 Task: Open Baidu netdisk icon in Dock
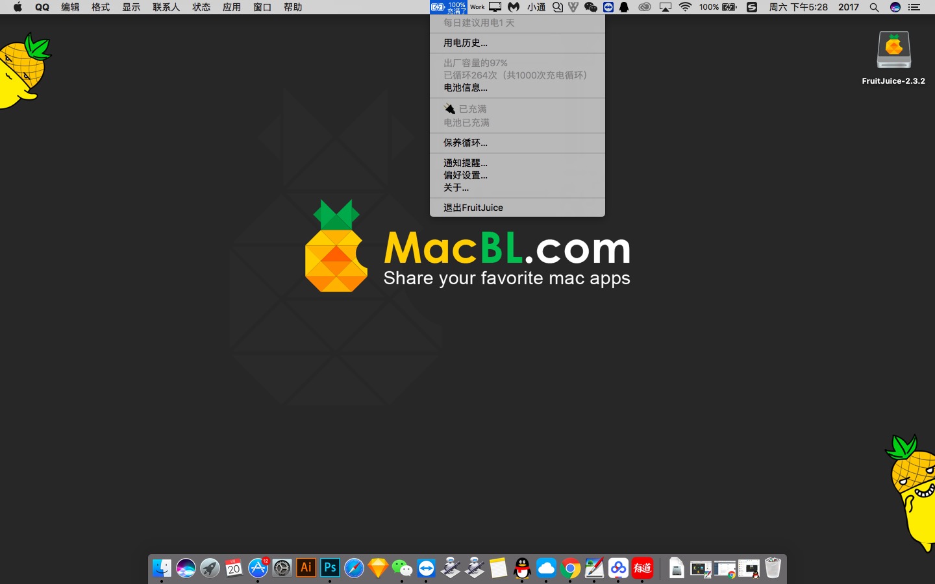(618, 568)
